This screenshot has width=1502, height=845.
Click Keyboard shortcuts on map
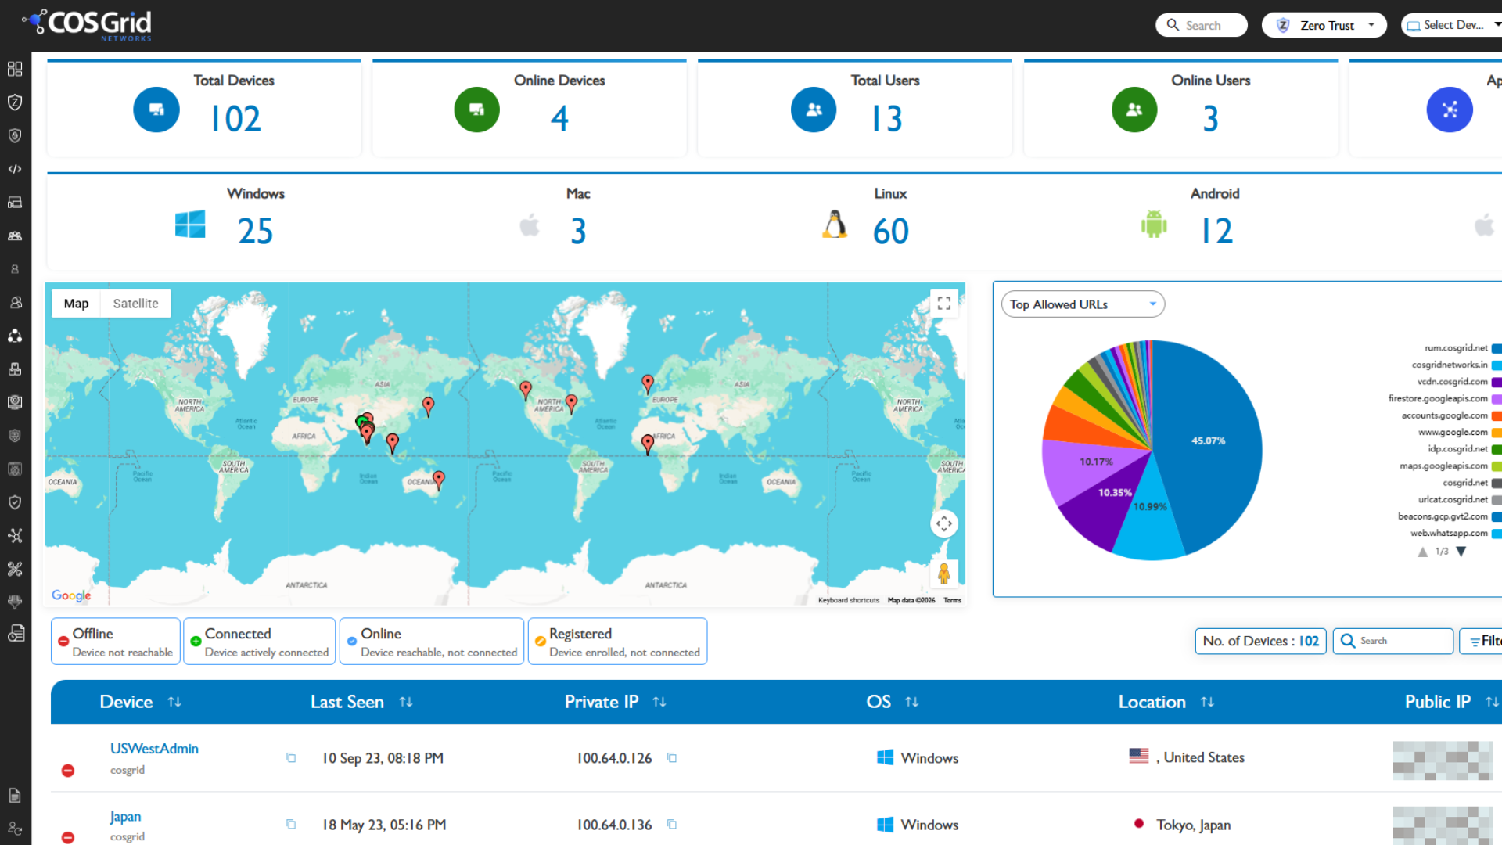click(x=849, y=600)
